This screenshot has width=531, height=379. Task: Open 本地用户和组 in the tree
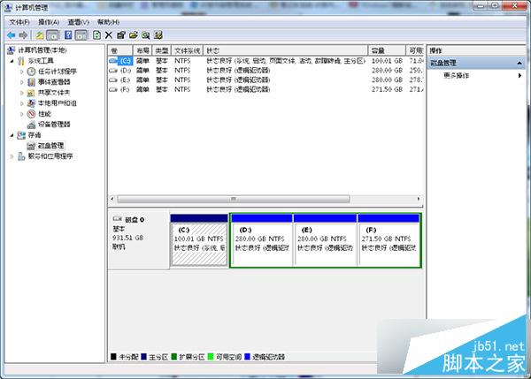(58, 103)
